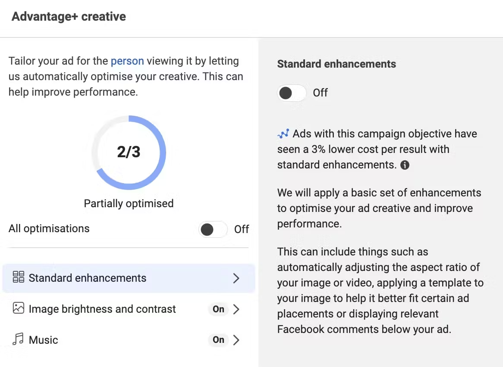Screen dimensions: 503x367
Task: Open the blue 'person' link
Action: coord(127,61)
